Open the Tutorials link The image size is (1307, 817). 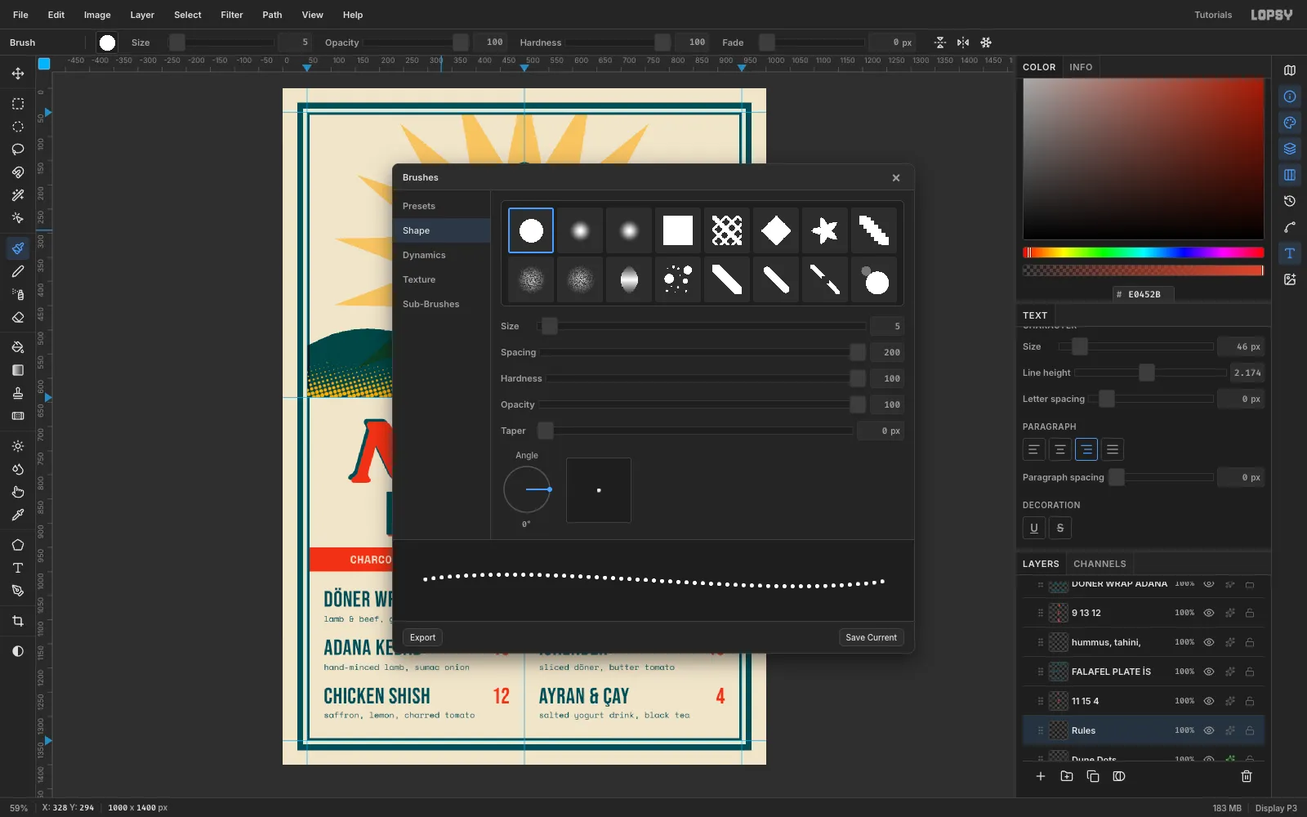pos(1213,15)
